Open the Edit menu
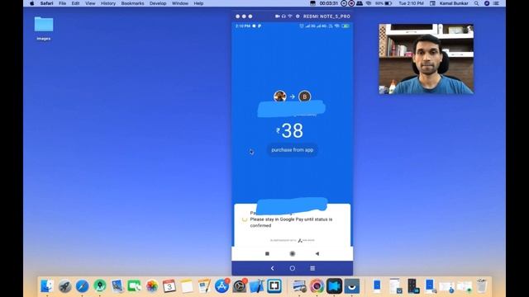The image size is (529, 297). [x=75, y=3]
